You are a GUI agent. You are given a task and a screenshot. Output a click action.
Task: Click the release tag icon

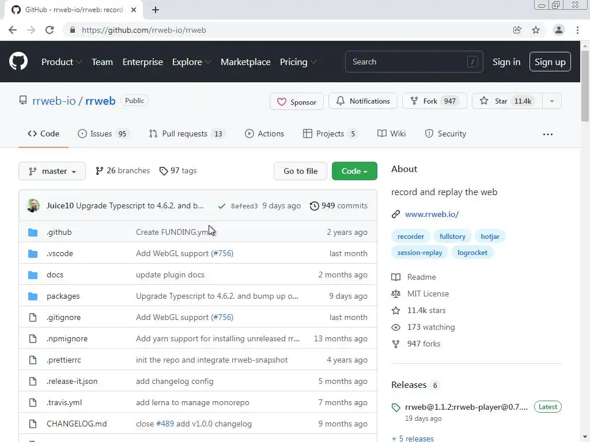pos(395,407)
